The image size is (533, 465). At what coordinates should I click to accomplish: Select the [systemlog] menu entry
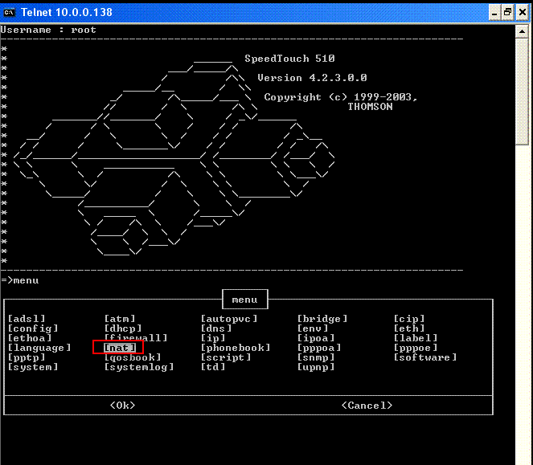(x=139, y=367)
